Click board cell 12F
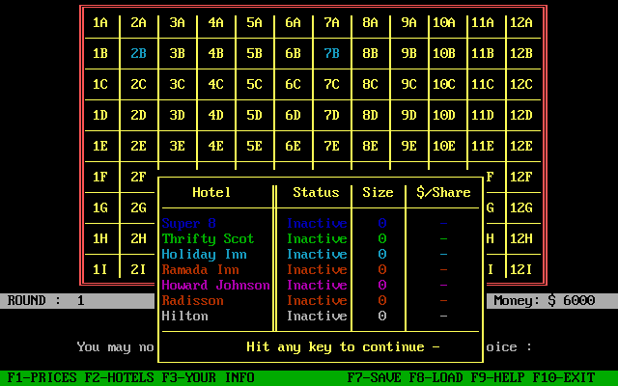The image size is (618, 386). click(x=521, y=177)
